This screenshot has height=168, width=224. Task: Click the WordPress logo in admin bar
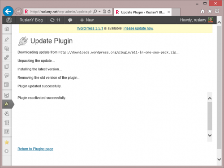(x=9, y=20)
